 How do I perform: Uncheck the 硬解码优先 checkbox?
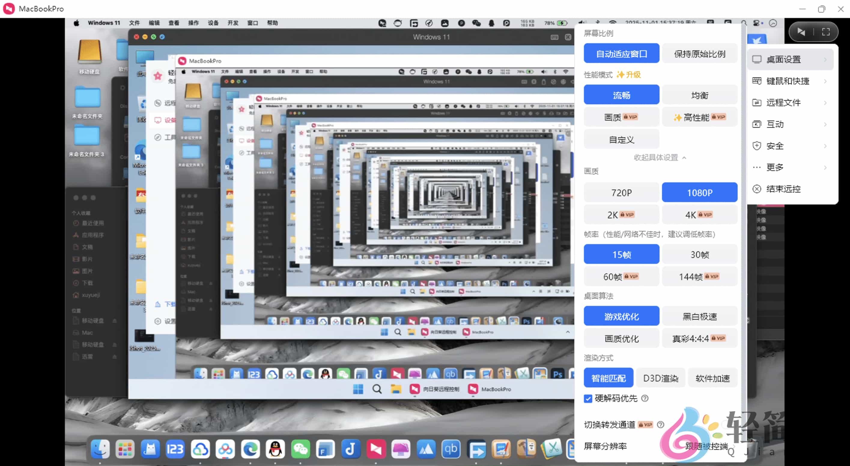point(588,399)
